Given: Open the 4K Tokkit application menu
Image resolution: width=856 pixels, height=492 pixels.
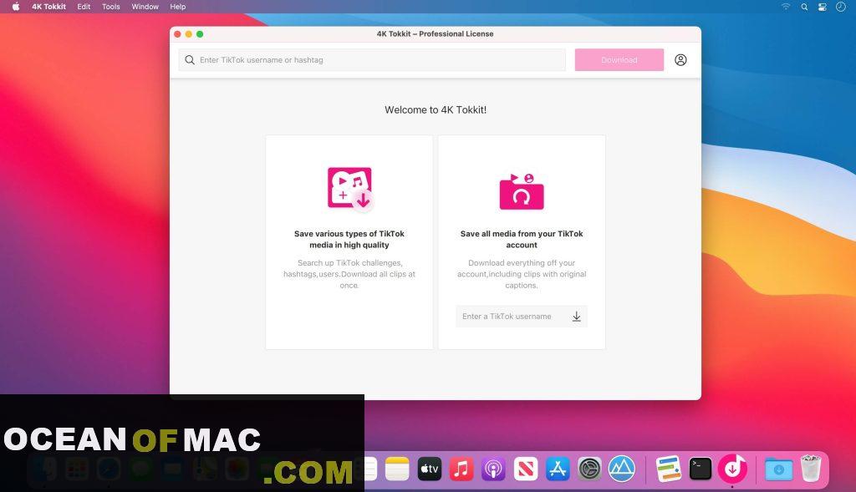Looking at the screenshot, I should point(48,7).
